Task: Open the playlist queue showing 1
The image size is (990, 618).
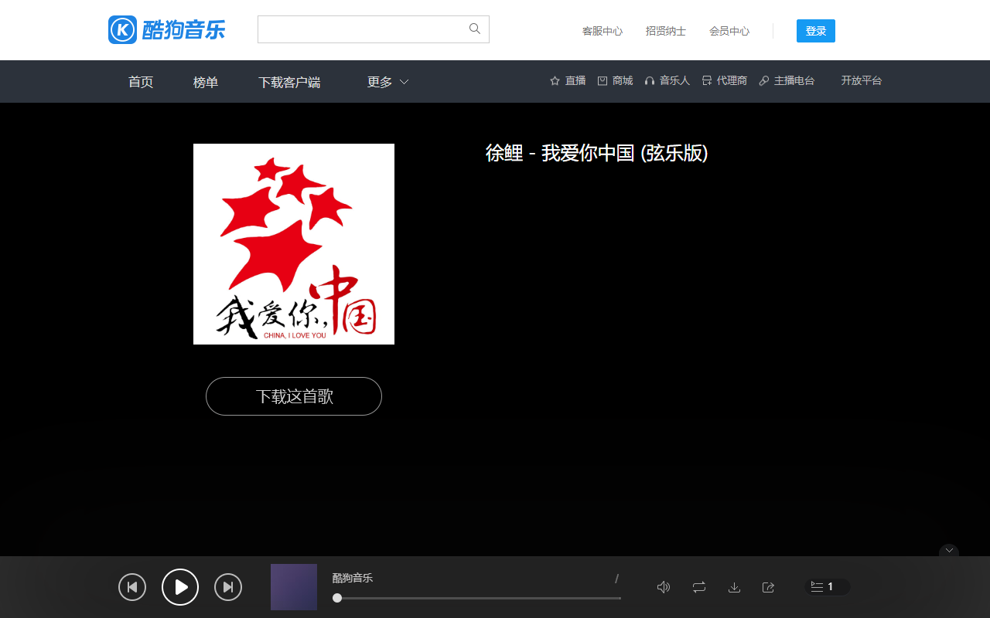Action: 827,587
